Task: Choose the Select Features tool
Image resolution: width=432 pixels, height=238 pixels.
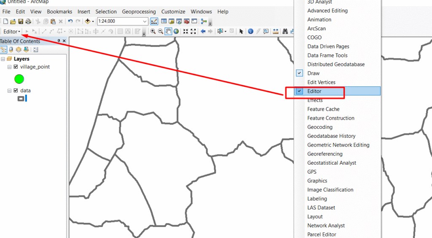Action: click(220, 31)
